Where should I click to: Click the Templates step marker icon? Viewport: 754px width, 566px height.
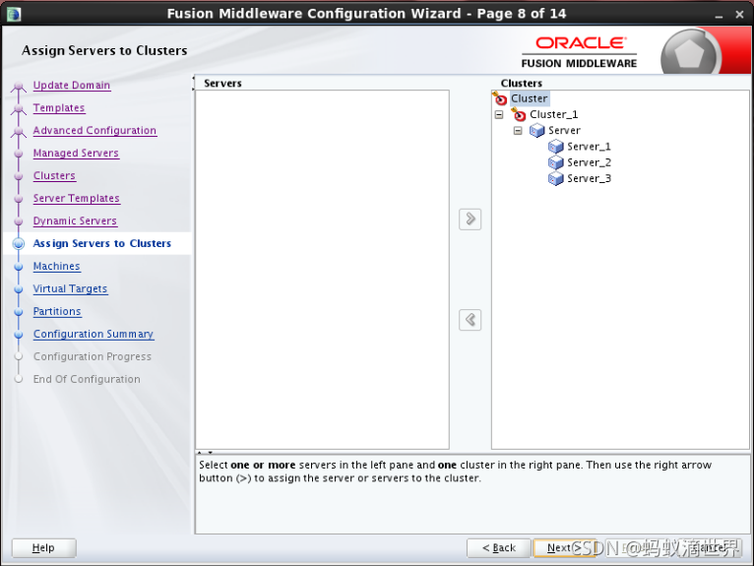19,109
